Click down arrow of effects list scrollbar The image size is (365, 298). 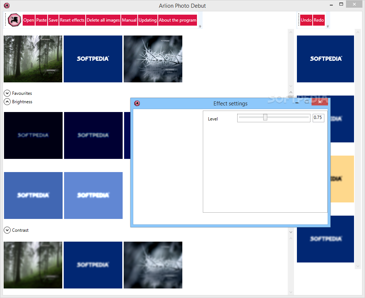click(291, 232)
